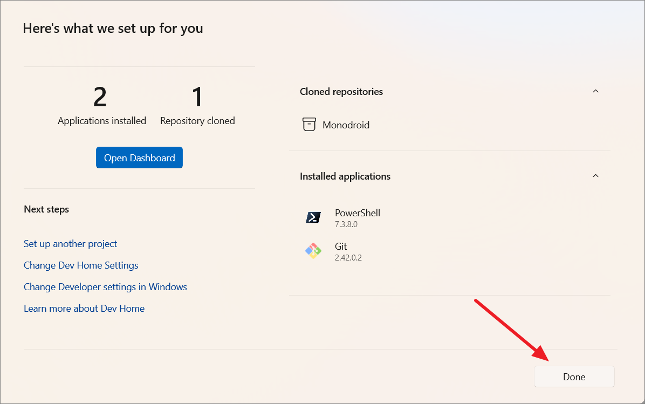
Task: Open the Dev Home Dashboard
Action: click(140, 158)
